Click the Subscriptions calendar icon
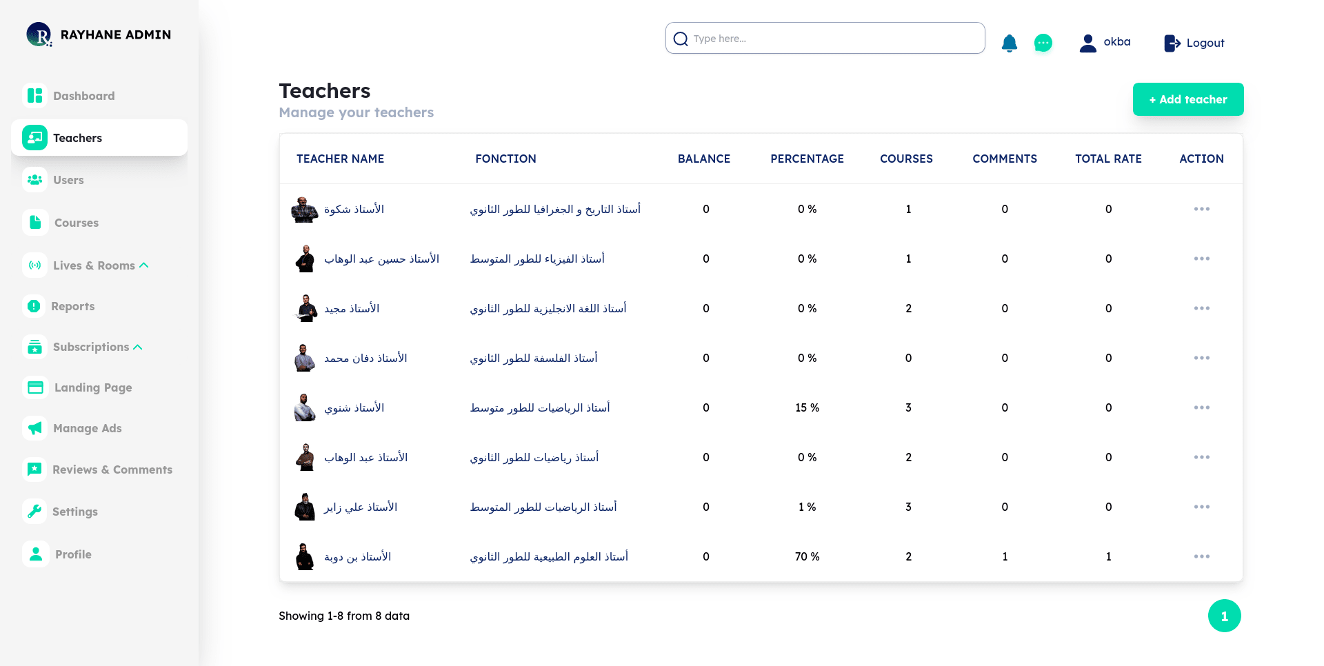 [x=35, y=347]
